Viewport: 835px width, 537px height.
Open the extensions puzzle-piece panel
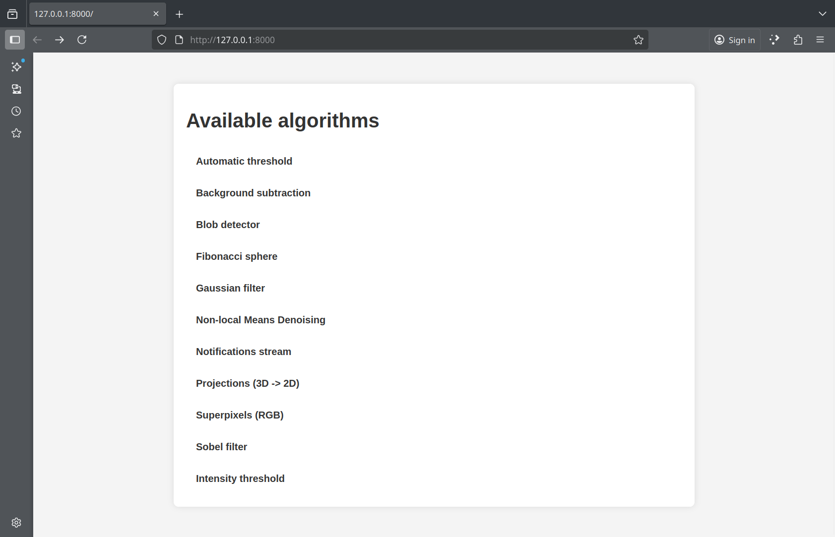pos(797,40)
